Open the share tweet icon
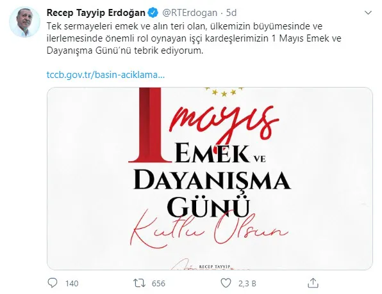The height and width of the screenshot is (294, 382). click(313, 283)
